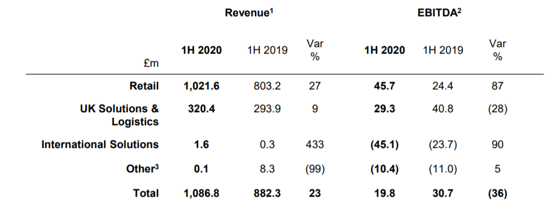
Task: Click the total 1H 2019 EBITDA value 30.7
Action: pyautogui.click(x=443, y=193)
